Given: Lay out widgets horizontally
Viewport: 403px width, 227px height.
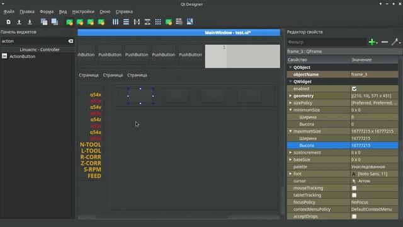Looking at the screenshot, I should click(x=115, y=22).
